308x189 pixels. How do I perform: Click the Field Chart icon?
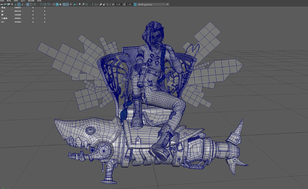coord(41,4)
